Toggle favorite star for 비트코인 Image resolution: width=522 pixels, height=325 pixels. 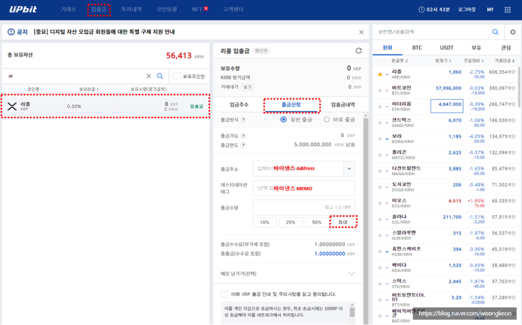[x=380, y=90]
